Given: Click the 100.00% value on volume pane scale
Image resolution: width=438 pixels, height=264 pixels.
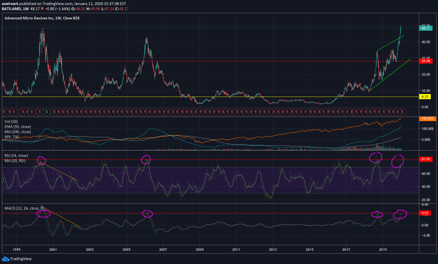Looking at the screenshot, I should pos(428,129).
